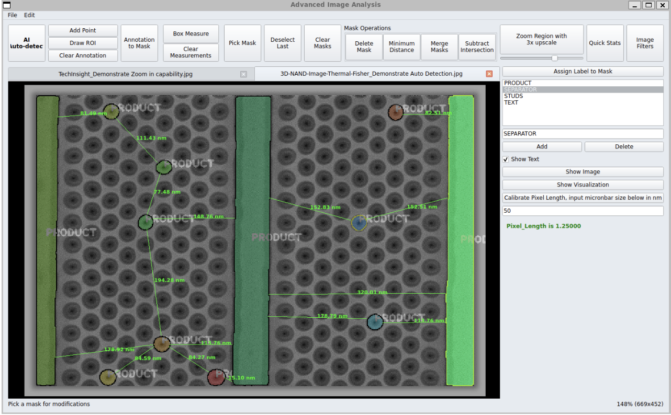Close the 3D-NAND image tab
The height and width of the screenshot is (415, 671).
[489, 74]
